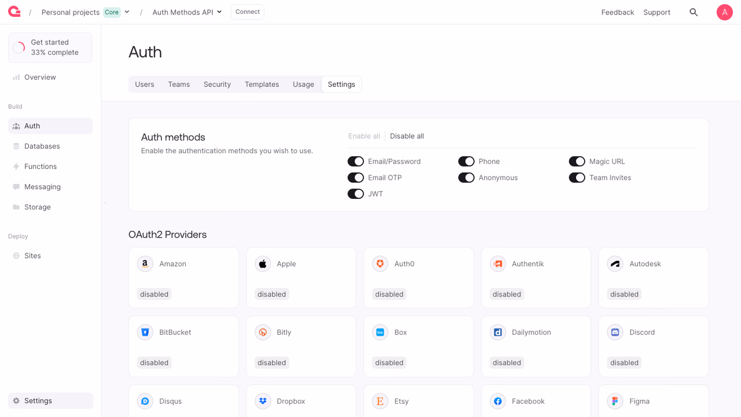Click the Apple disabled status badge
741x417 pixels.
pos(272,294)
